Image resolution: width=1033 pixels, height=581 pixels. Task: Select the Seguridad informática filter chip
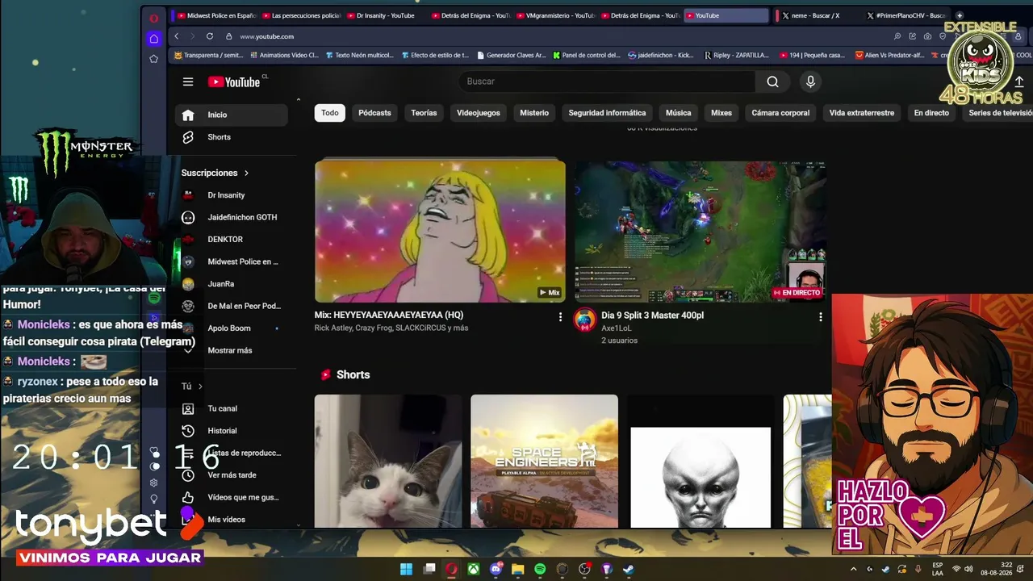click(607, 113)
